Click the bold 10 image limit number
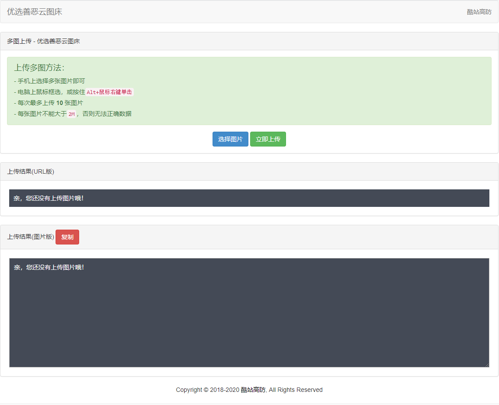This screenshot has width=499, height=405. pyautogui.click(x=59, y=103)
